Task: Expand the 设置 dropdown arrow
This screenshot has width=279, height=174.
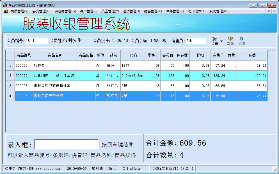Action: tap(221, 41)
